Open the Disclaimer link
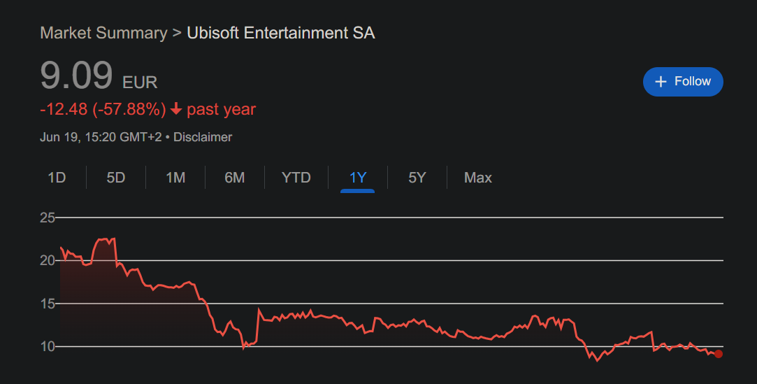This screenshot has width=757, height=384. [203, 137]
